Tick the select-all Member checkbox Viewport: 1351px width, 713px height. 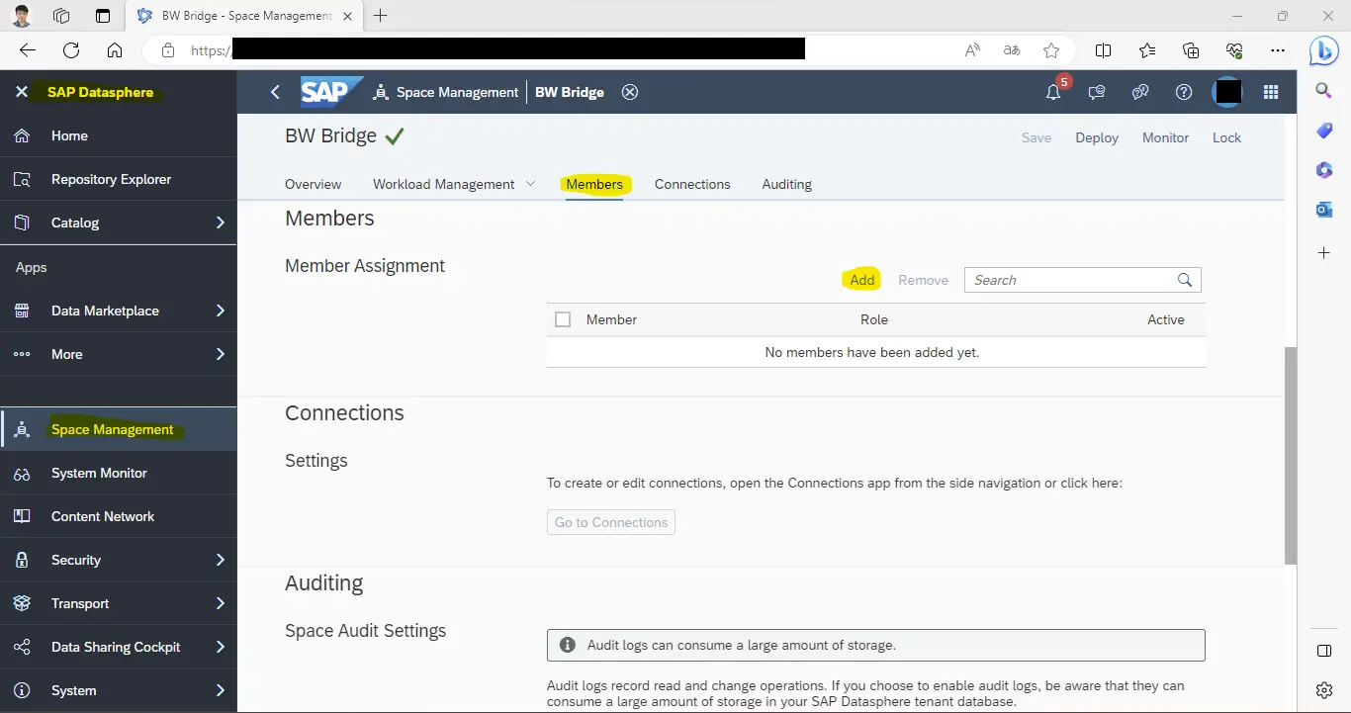[x=563, y=319]
